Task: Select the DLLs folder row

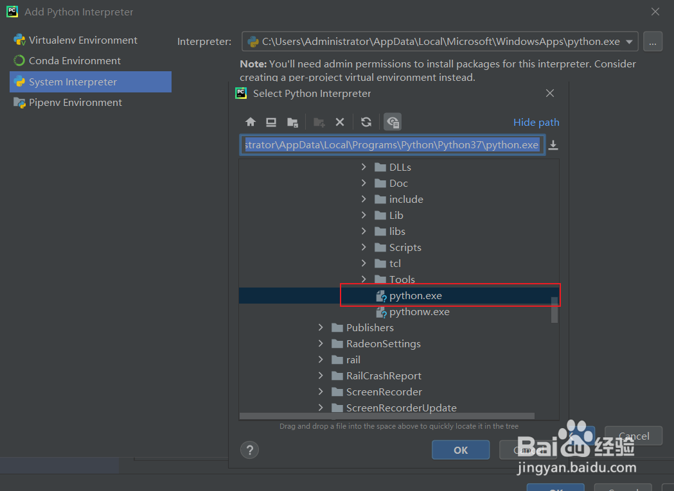Action: [x=399, y=167]
